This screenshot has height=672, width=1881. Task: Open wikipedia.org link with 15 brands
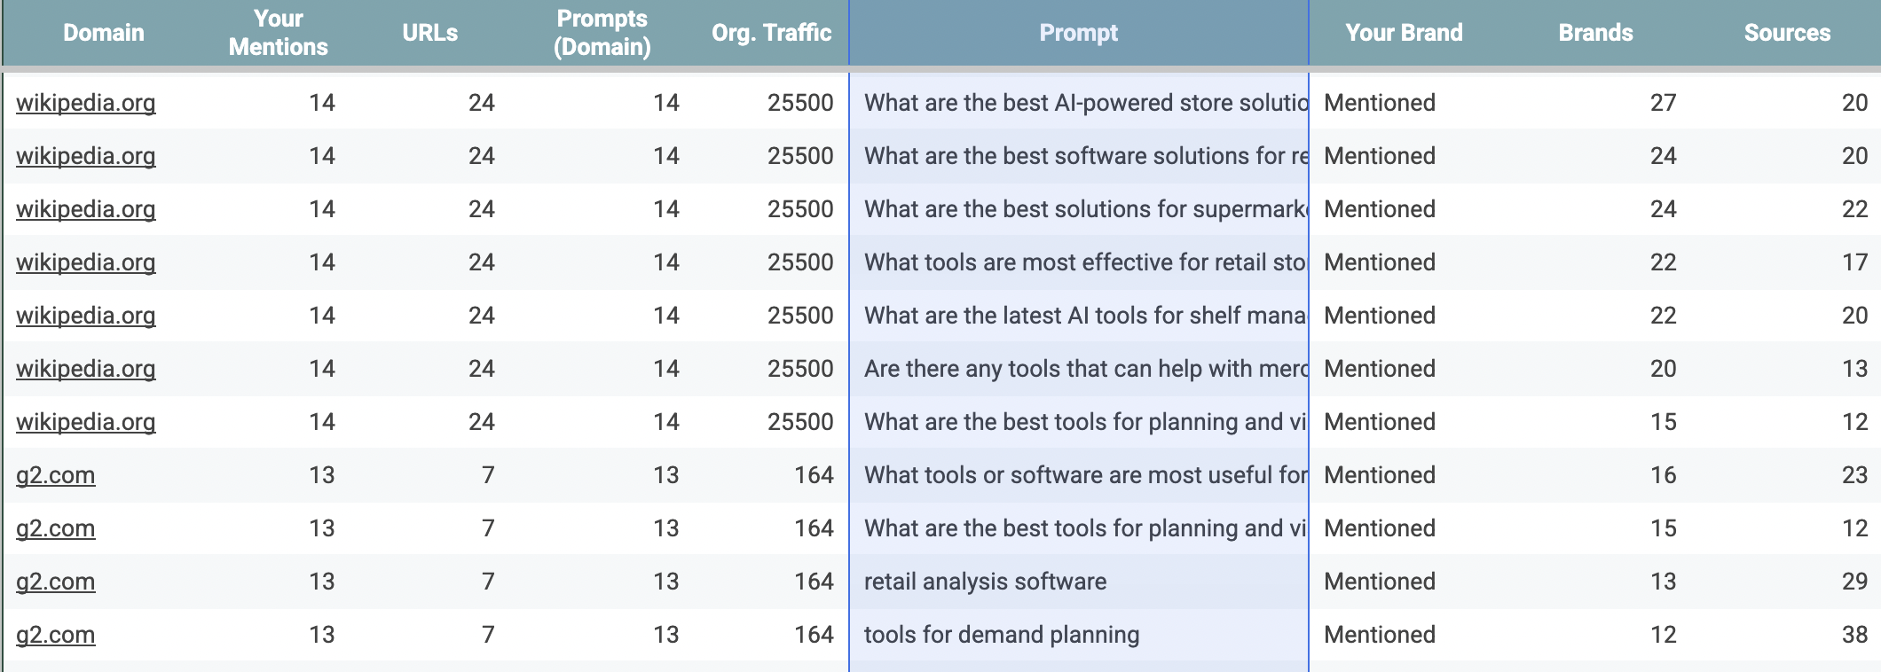[85, 422]
